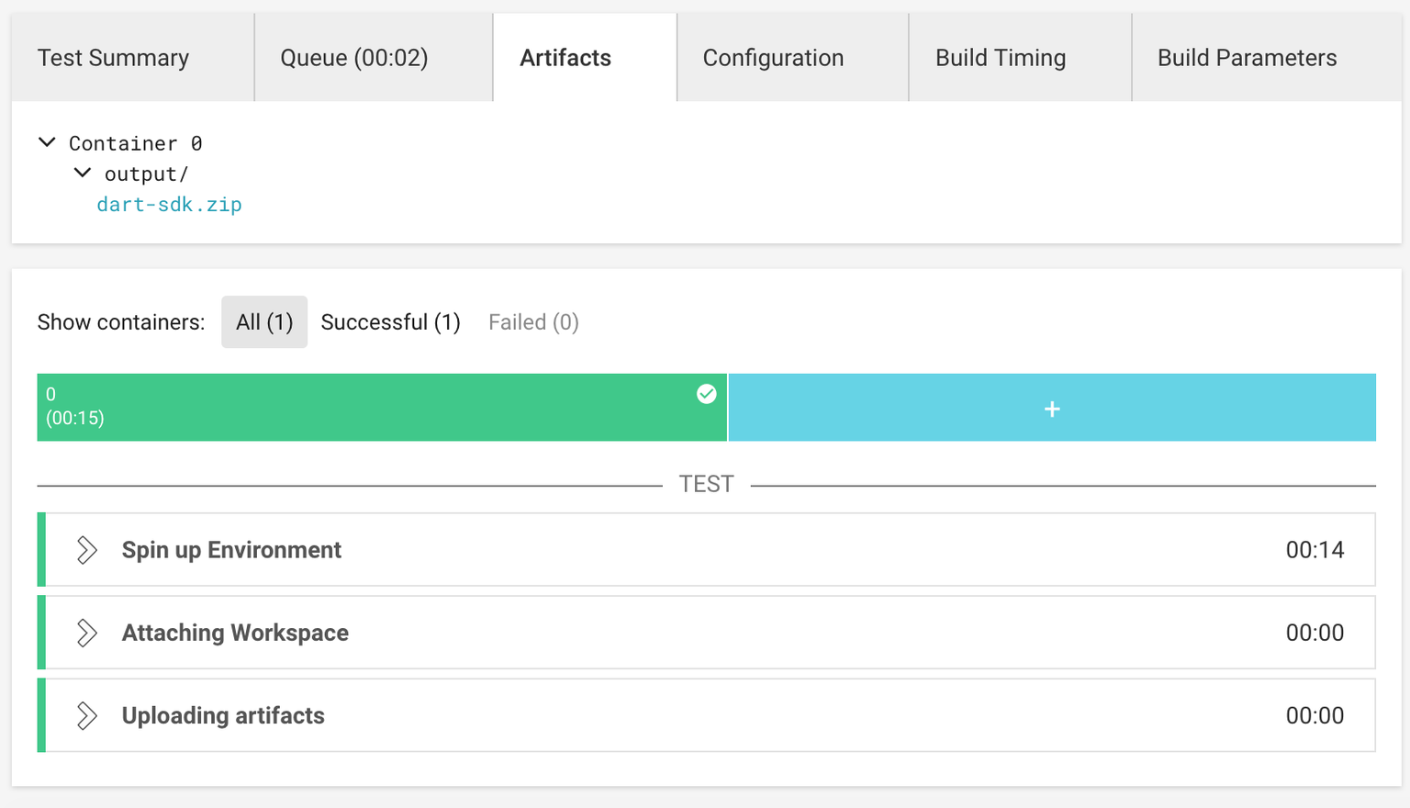Select the All (1) container filter
The height and width of the screenshot is (808, 1410).
tap(264, 321)
